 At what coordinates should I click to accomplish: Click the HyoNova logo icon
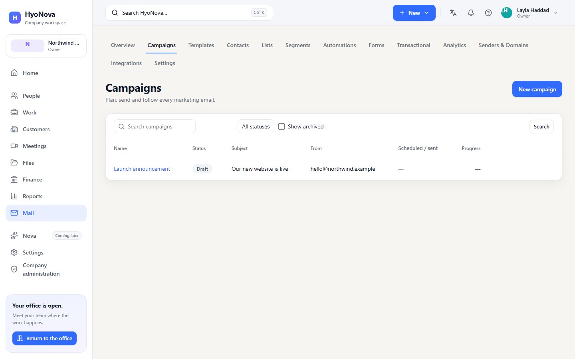pyautogui.click(x=15, y=18)
